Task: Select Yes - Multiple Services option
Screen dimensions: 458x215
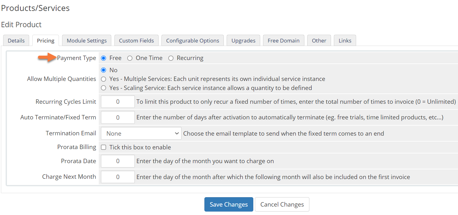Action: pyautogui.click(x=104, y=79)
